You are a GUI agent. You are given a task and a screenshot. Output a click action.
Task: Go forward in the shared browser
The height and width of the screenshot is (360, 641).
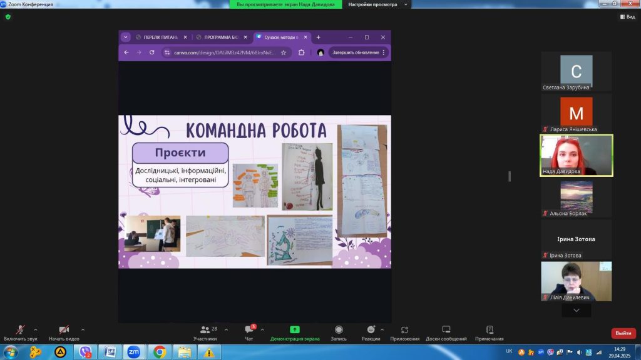(x=139, y=52)
